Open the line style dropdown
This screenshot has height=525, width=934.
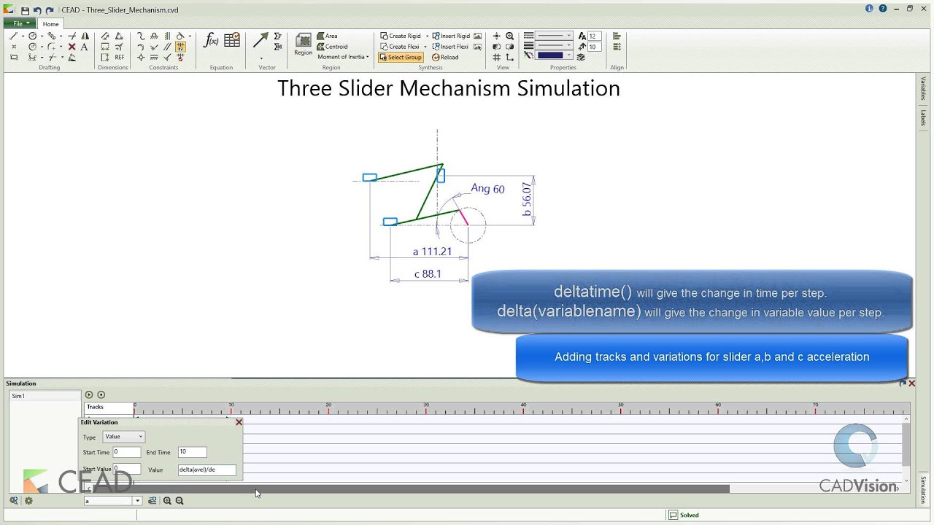coord(555,36)
